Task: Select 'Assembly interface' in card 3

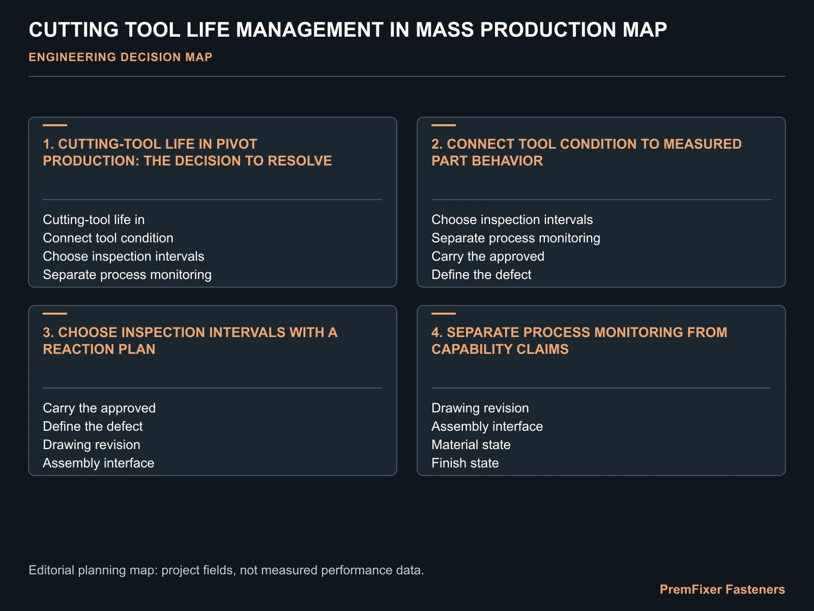Action: pyautogui.click(x=99, y=463)
